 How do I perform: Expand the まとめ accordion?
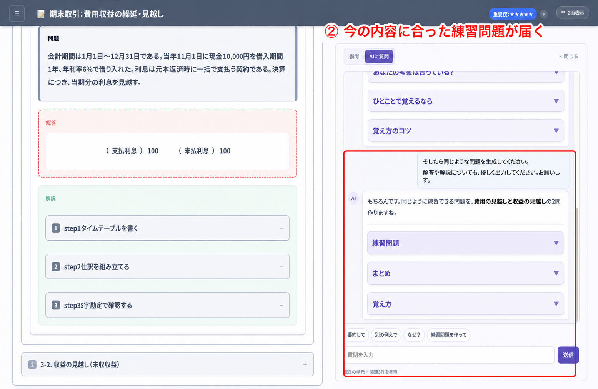(x=465, y=273)
